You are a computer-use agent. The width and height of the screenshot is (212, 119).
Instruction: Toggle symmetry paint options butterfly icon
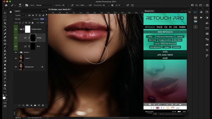pos(132,5)
